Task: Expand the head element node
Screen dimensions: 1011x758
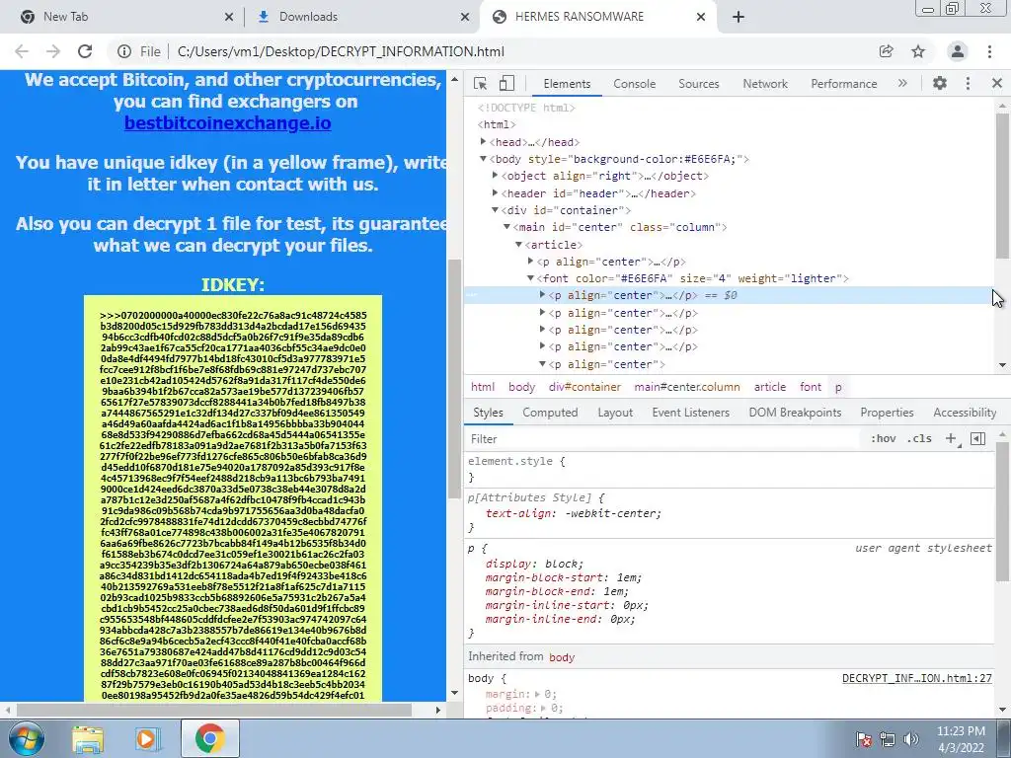Action: click(483, 141)
